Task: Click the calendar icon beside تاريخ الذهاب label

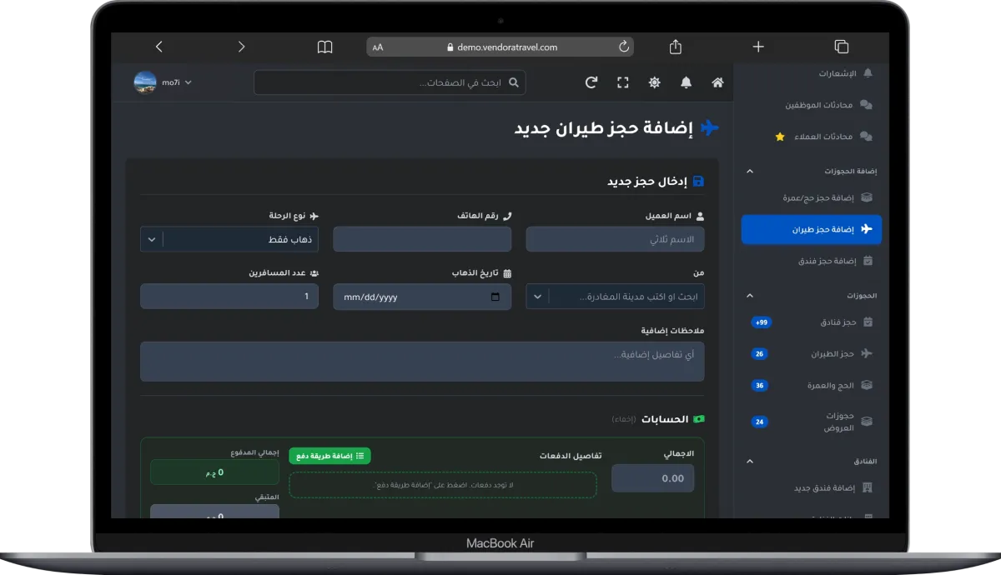Action: (507, 272)
